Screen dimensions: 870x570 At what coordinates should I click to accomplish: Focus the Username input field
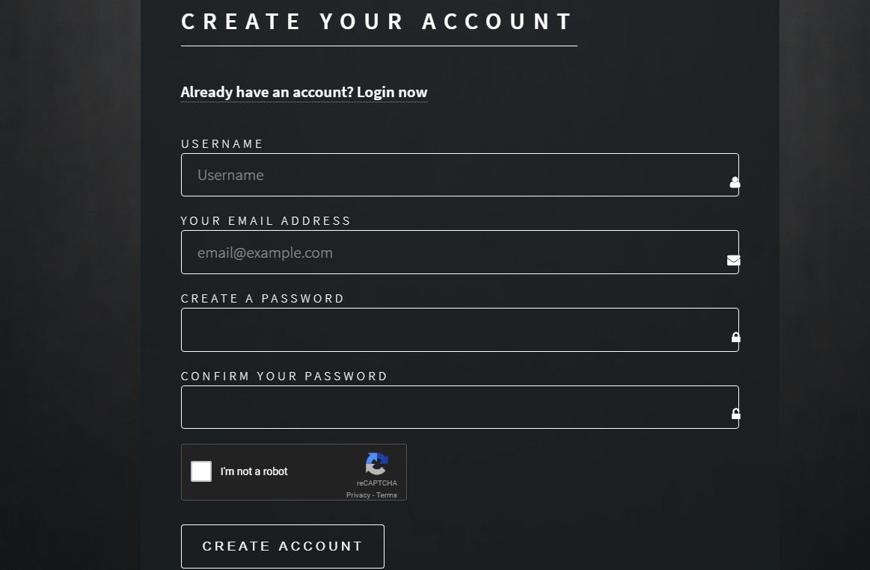pos(460,175)
